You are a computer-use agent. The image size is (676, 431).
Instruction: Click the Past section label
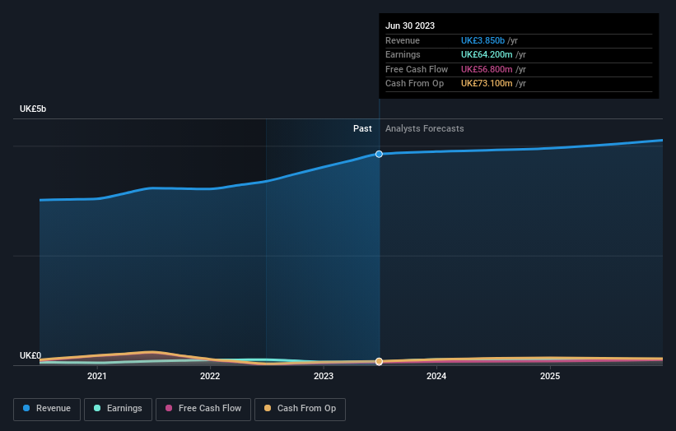[x=362, y=128]
